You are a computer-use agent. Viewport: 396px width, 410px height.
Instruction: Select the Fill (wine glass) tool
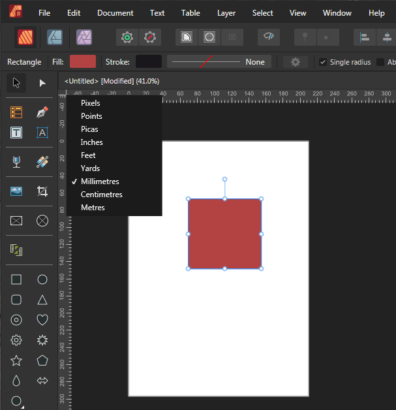pyautogui.click(x=16, y=162)
